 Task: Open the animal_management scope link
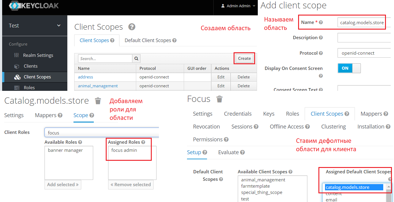pos(98,86)
